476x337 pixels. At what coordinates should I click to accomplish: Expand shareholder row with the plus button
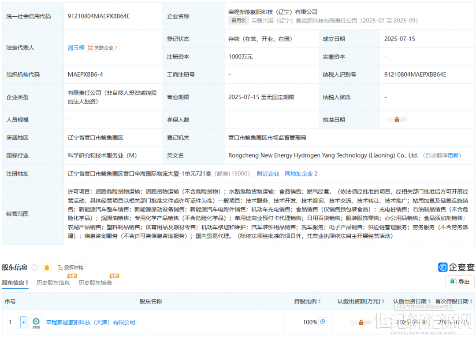point(23,322)
